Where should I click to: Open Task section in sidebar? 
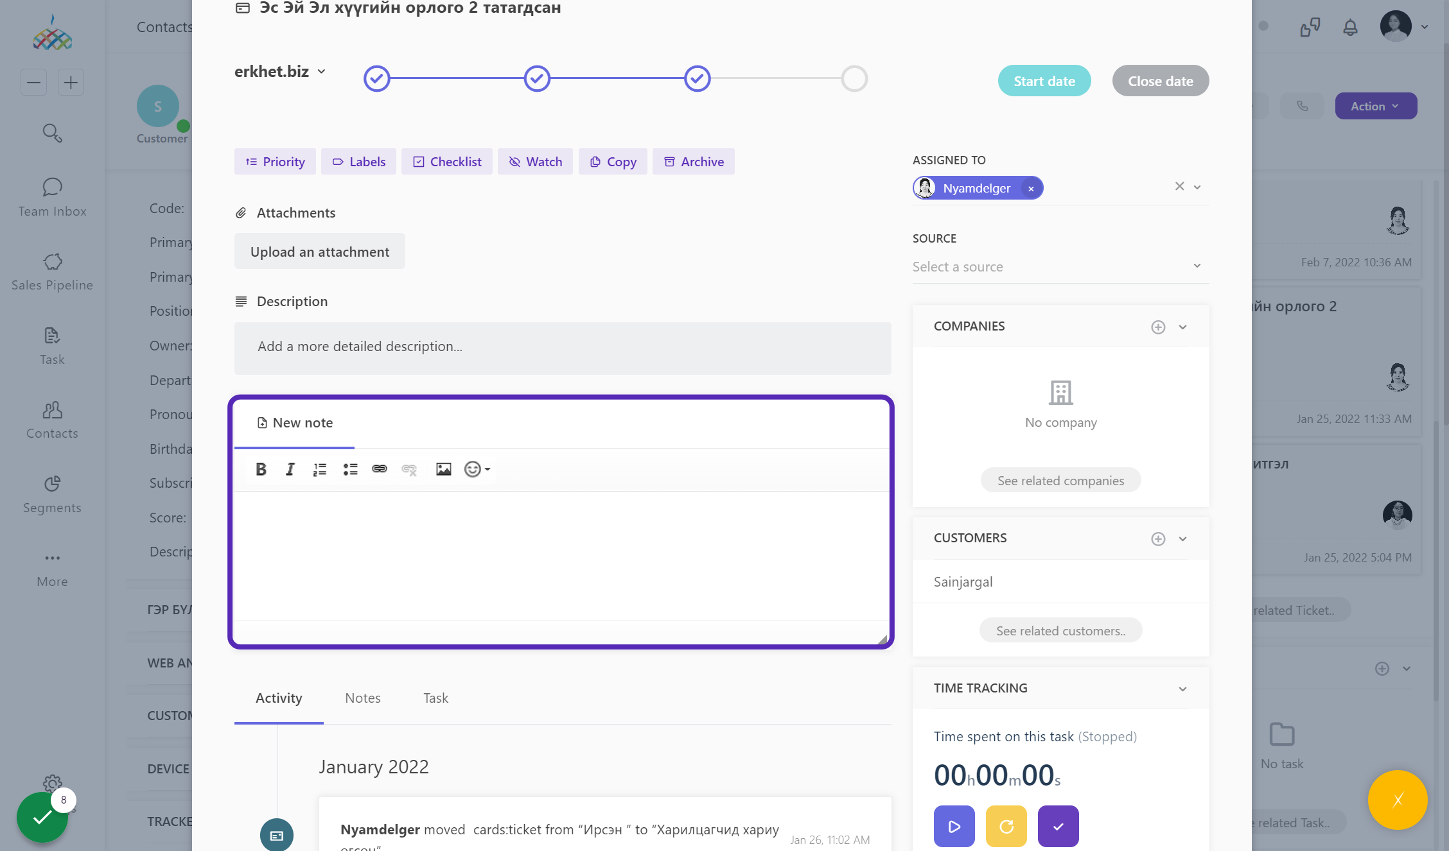[52, 346]
